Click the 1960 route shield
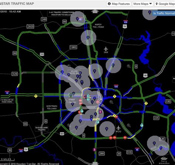 [73, 47]
